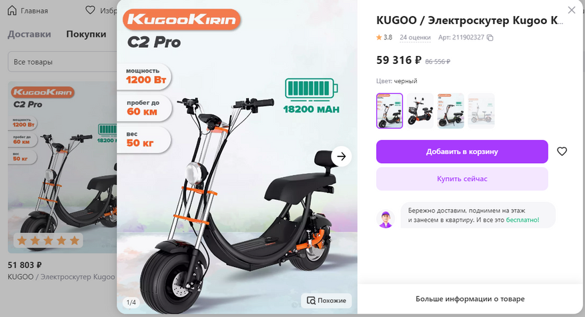This screenshot has width=585, height=317.
Task: Choose the fourth white scooter variant
Action: click(x=482, y=111)
